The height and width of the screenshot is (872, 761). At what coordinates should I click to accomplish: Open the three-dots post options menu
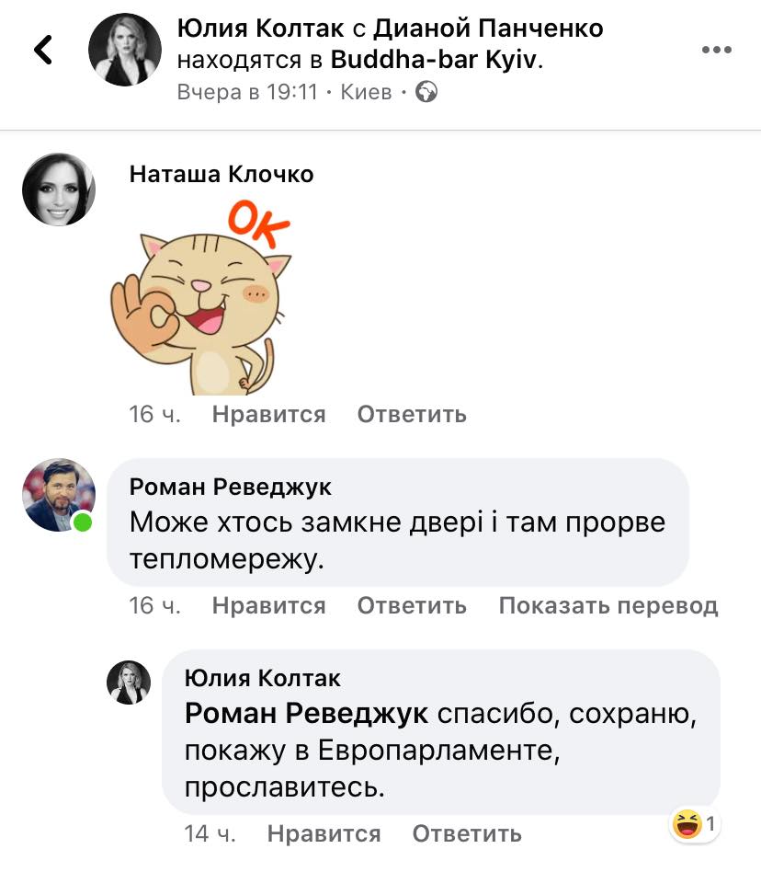716,50
